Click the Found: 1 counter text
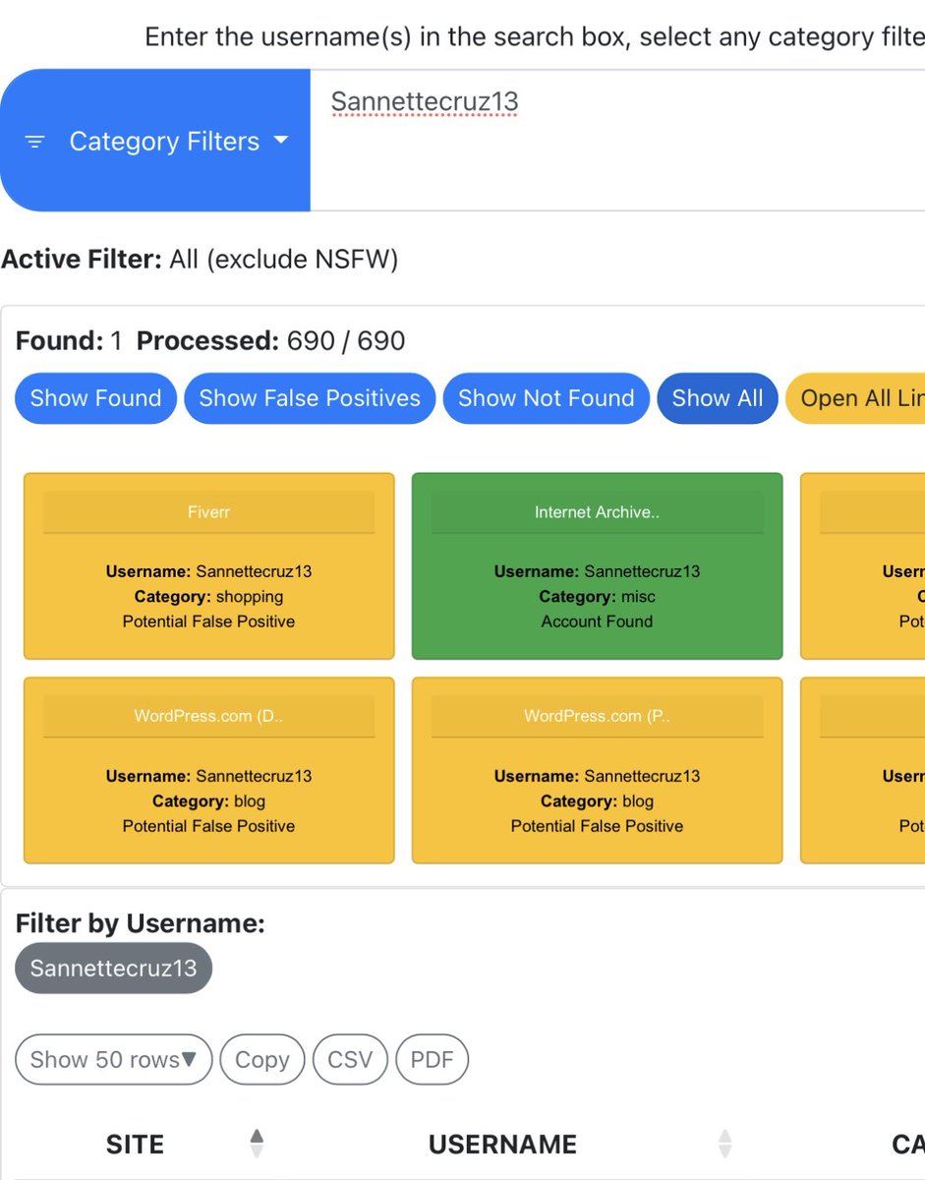The height and width of the screenshot is (1180, 925). click(69, 341)
